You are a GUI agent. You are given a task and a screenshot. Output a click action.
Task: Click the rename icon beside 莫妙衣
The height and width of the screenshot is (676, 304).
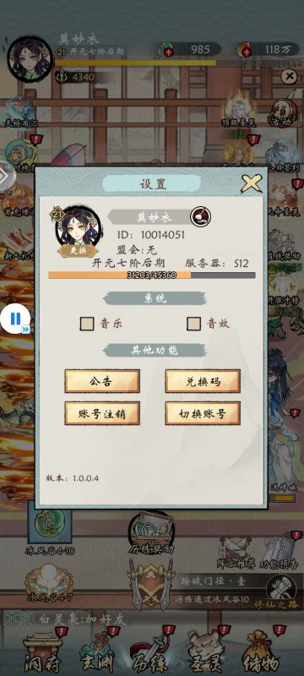[201, 216]
